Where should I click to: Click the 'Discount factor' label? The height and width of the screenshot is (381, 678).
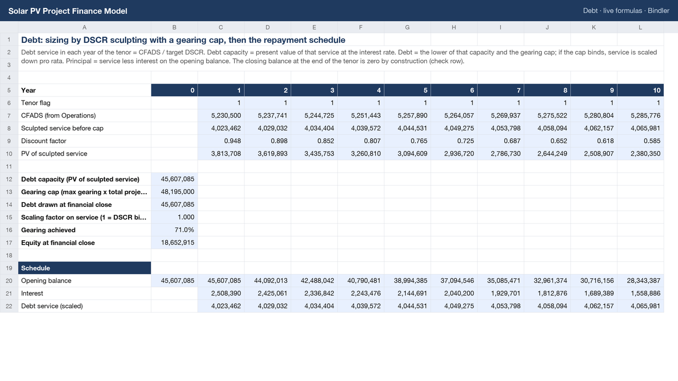tap(43, 141)
